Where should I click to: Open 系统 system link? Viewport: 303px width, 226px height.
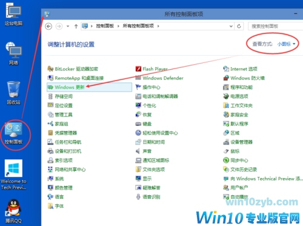click(x=59, y=179)
